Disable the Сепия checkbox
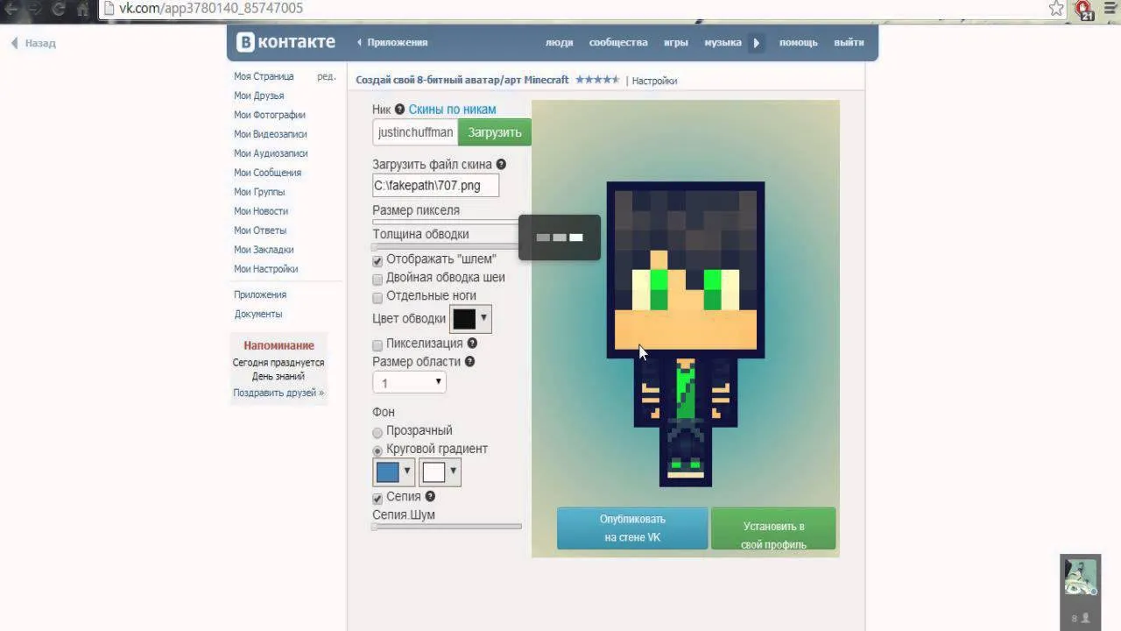 coord(377,498)
